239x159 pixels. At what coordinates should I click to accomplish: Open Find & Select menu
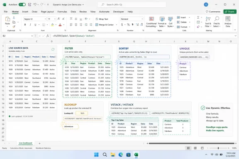click(217, 22)
